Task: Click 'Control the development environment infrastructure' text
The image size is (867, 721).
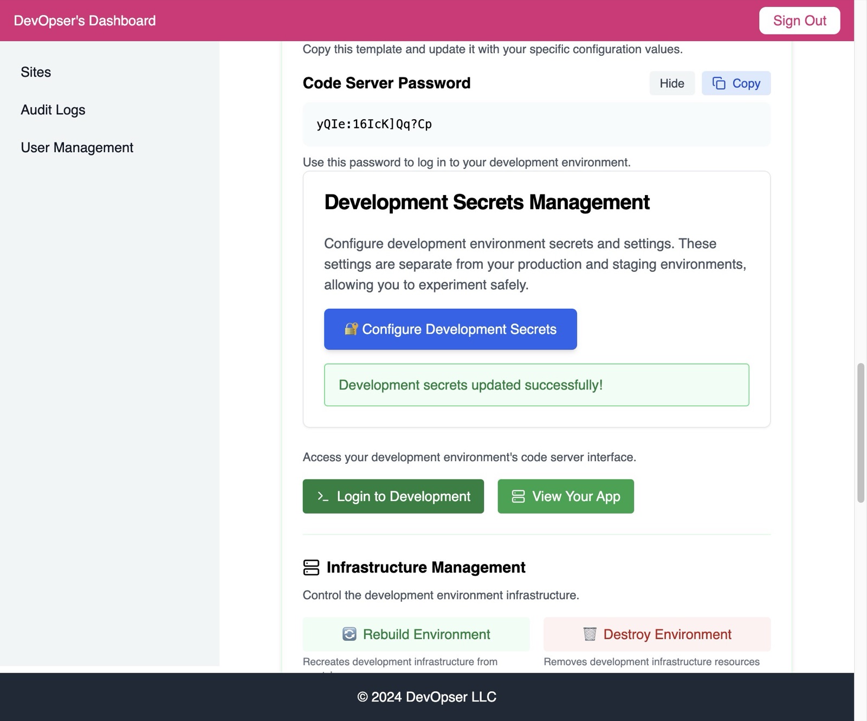Action: tap(441, 595)
